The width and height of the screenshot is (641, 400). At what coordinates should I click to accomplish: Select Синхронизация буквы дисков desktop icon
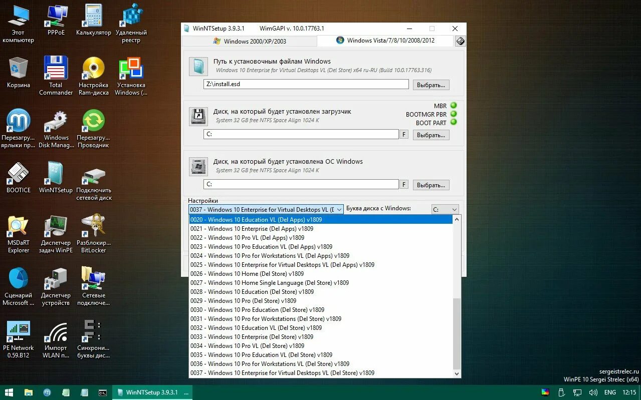[94, 339]
